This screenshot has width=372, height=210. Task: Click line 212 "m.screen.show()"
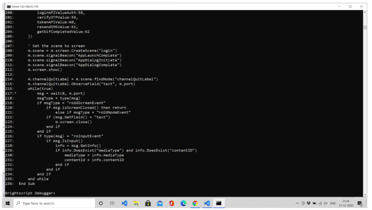tap(45, 70)
